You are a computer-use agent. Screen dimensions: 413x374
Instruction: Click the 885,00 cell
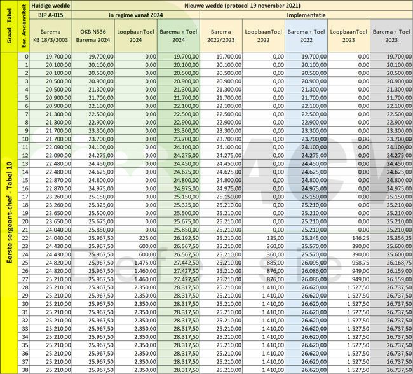[x=264, y=263]
